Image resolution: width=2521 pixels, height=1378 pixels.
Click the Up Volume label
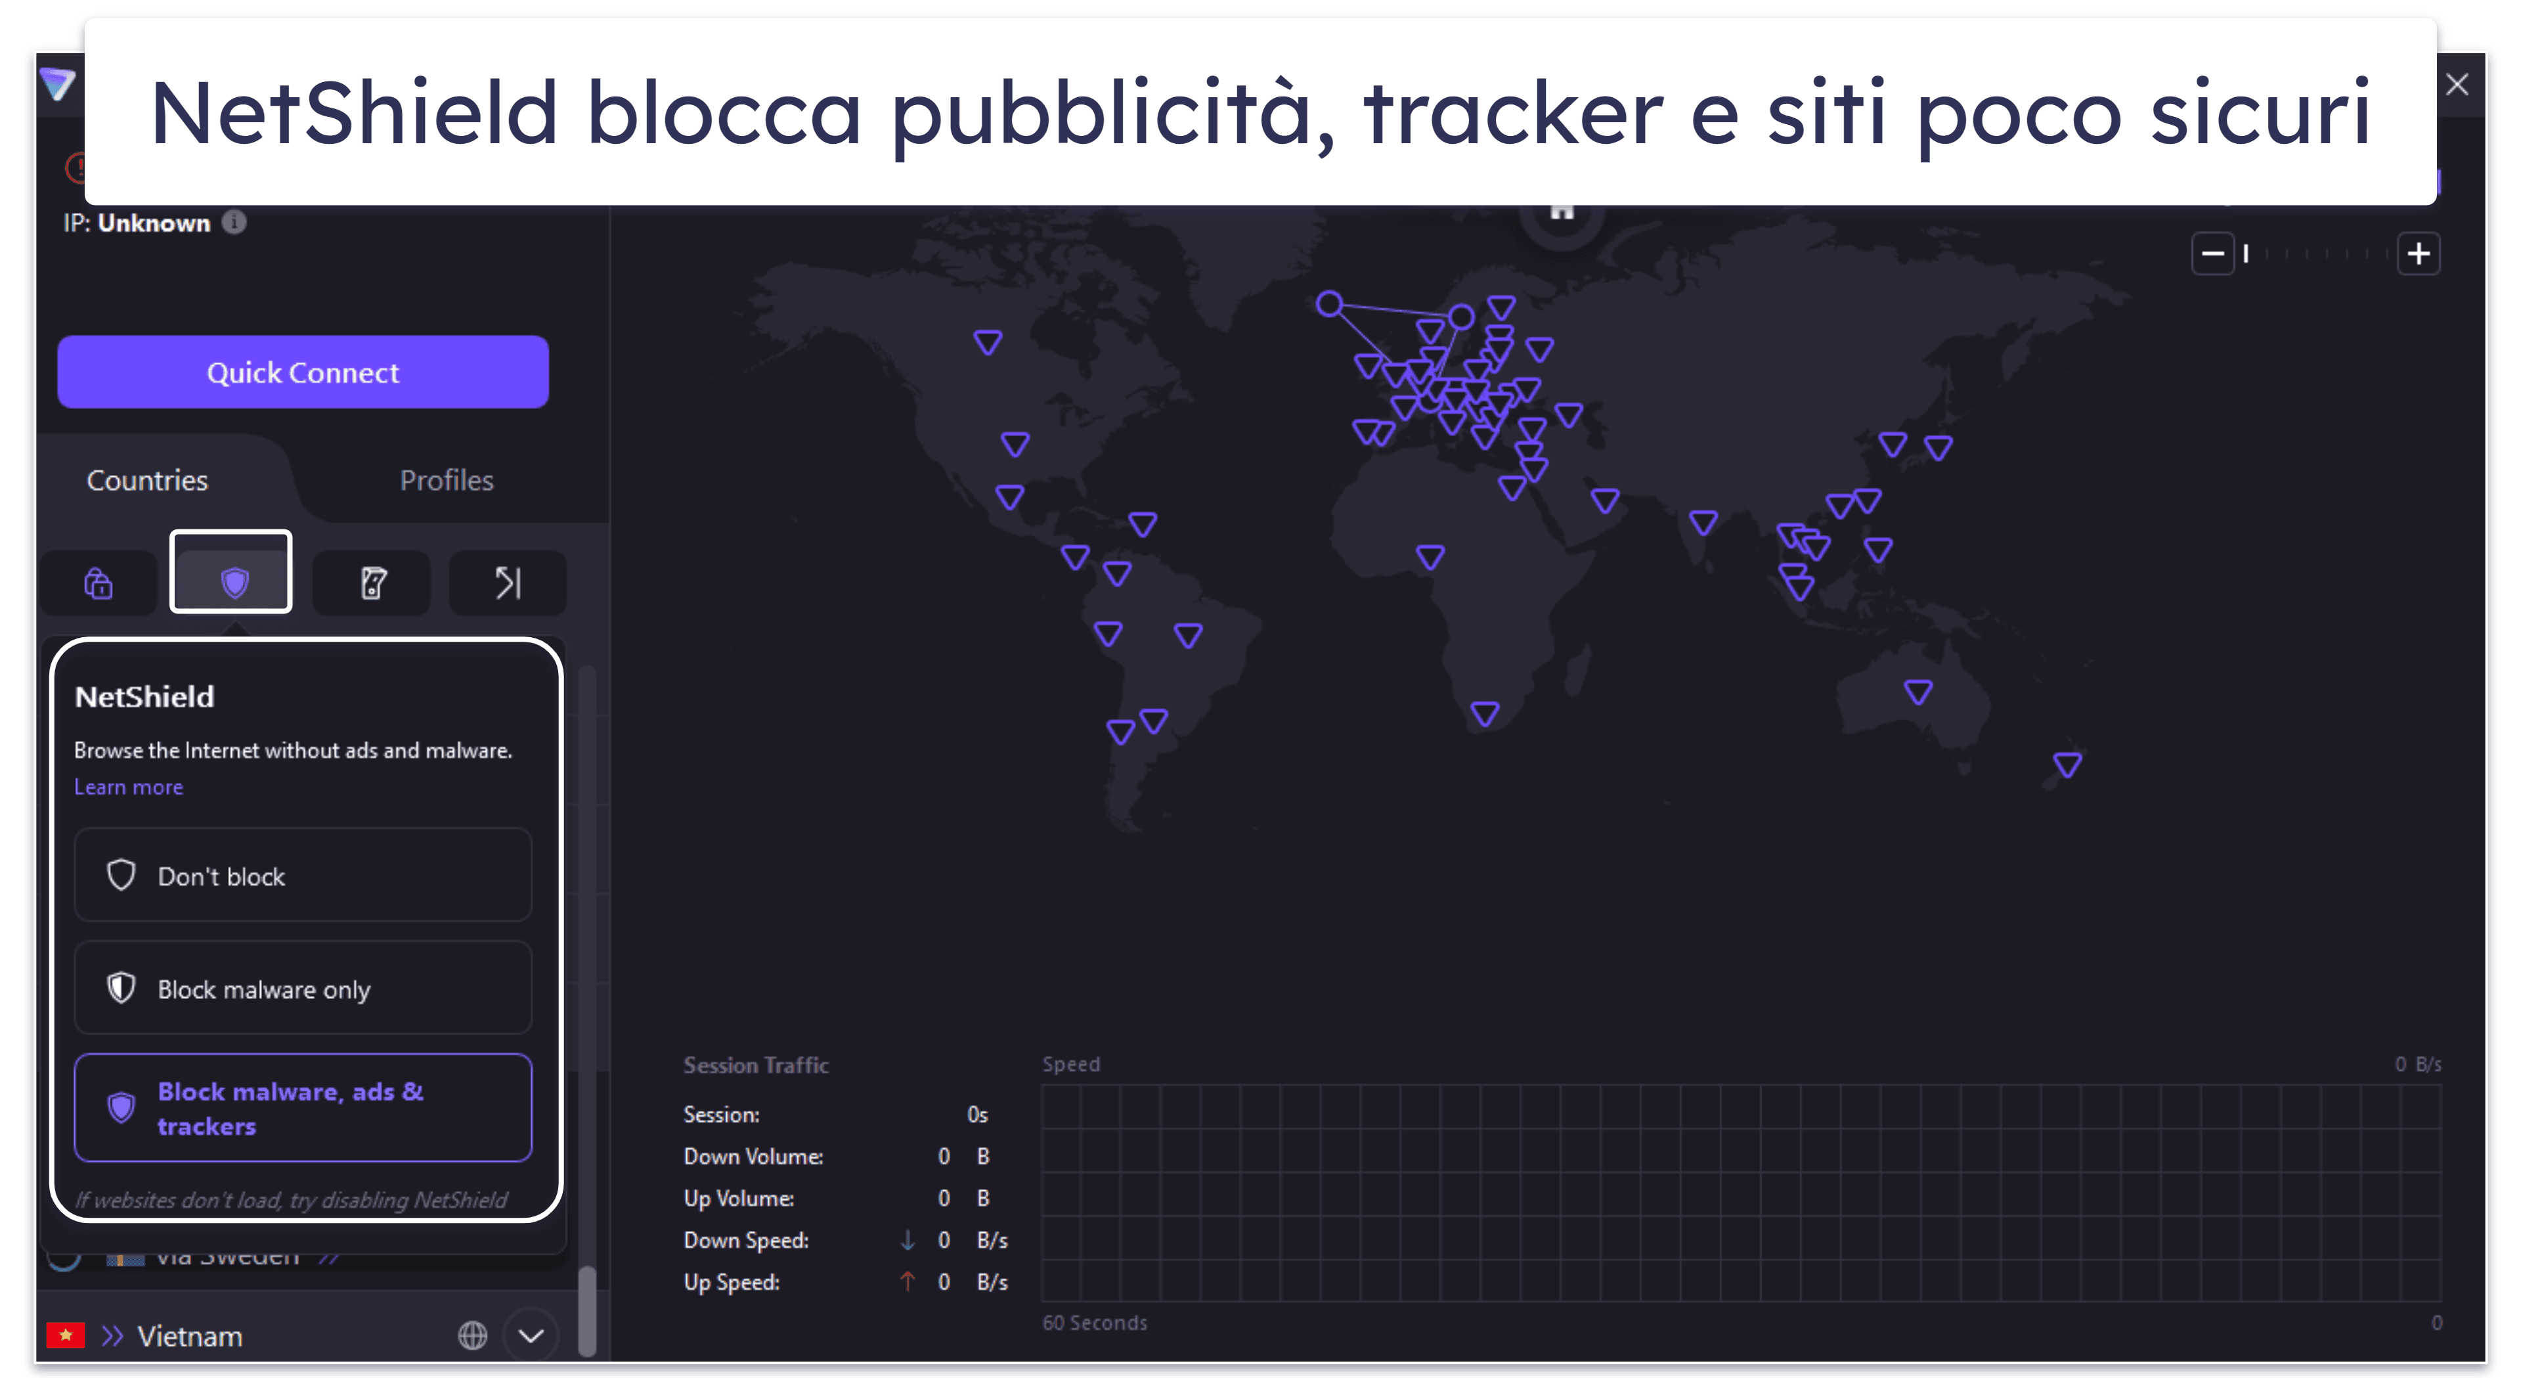(x=738, y=1198)
